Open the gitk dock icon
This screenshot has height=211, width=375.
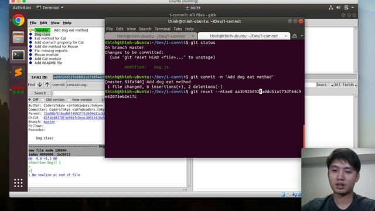18,90
